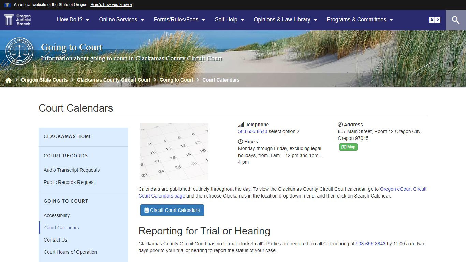The width and height of the screenshot is (466, 262).
Task: Click the calendar photo thumbnail
Action: (x=174, y=151)
